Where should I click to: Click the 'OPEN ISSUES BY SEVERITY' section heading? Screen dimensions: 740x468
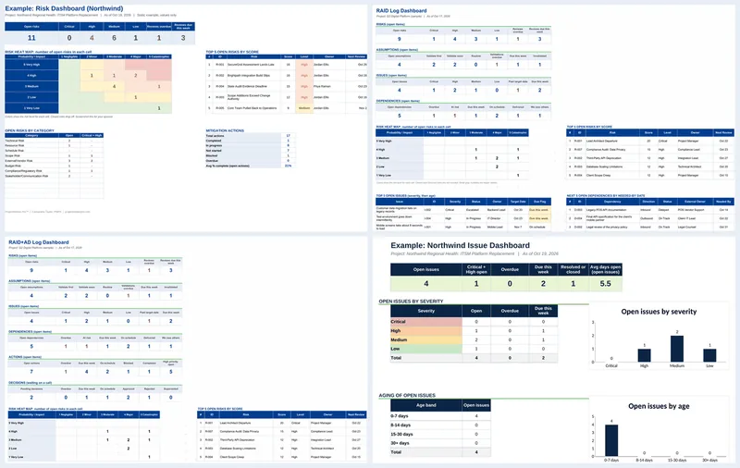pyautogui.click(x=411, y=301)
